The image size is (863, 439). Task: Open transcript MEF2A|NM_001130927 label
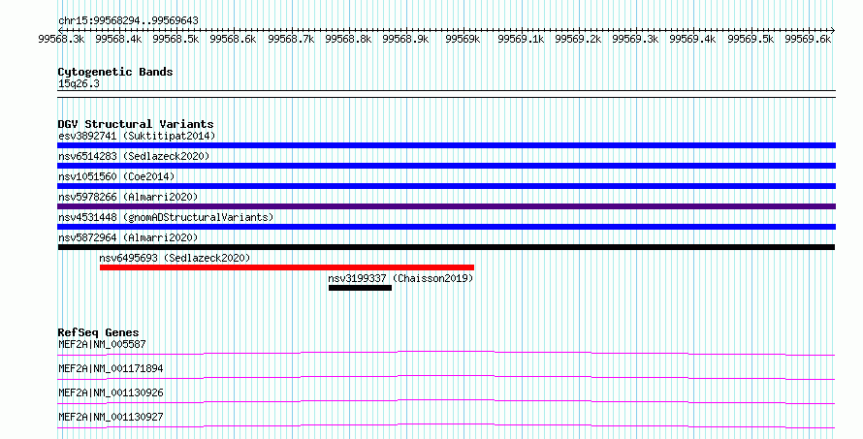tap(111, 417)
